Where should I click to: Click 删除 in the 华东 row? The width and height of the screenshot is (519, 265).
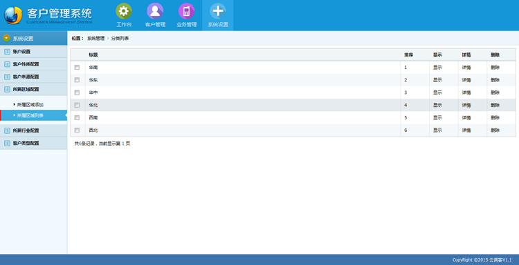coord(495,80)
